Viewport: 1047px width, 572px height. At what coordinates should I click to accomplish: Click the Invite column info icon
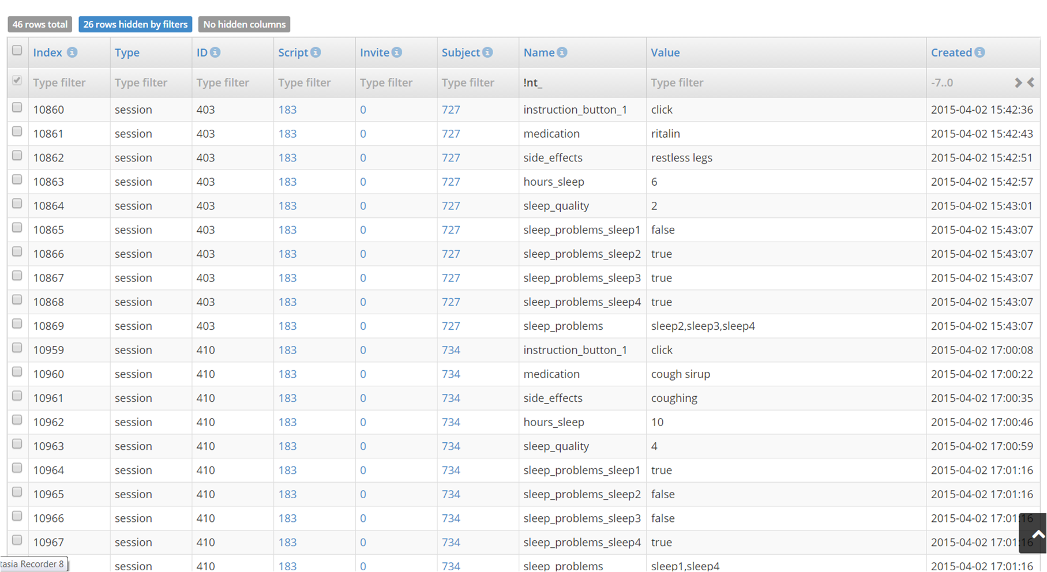(397, 52)
